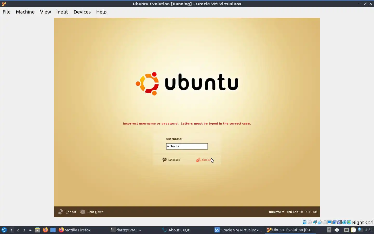Viewport: 374px width, 234px height.
Task: Launch Firefox from the quick launch
Action: click(x=45, y=230)
